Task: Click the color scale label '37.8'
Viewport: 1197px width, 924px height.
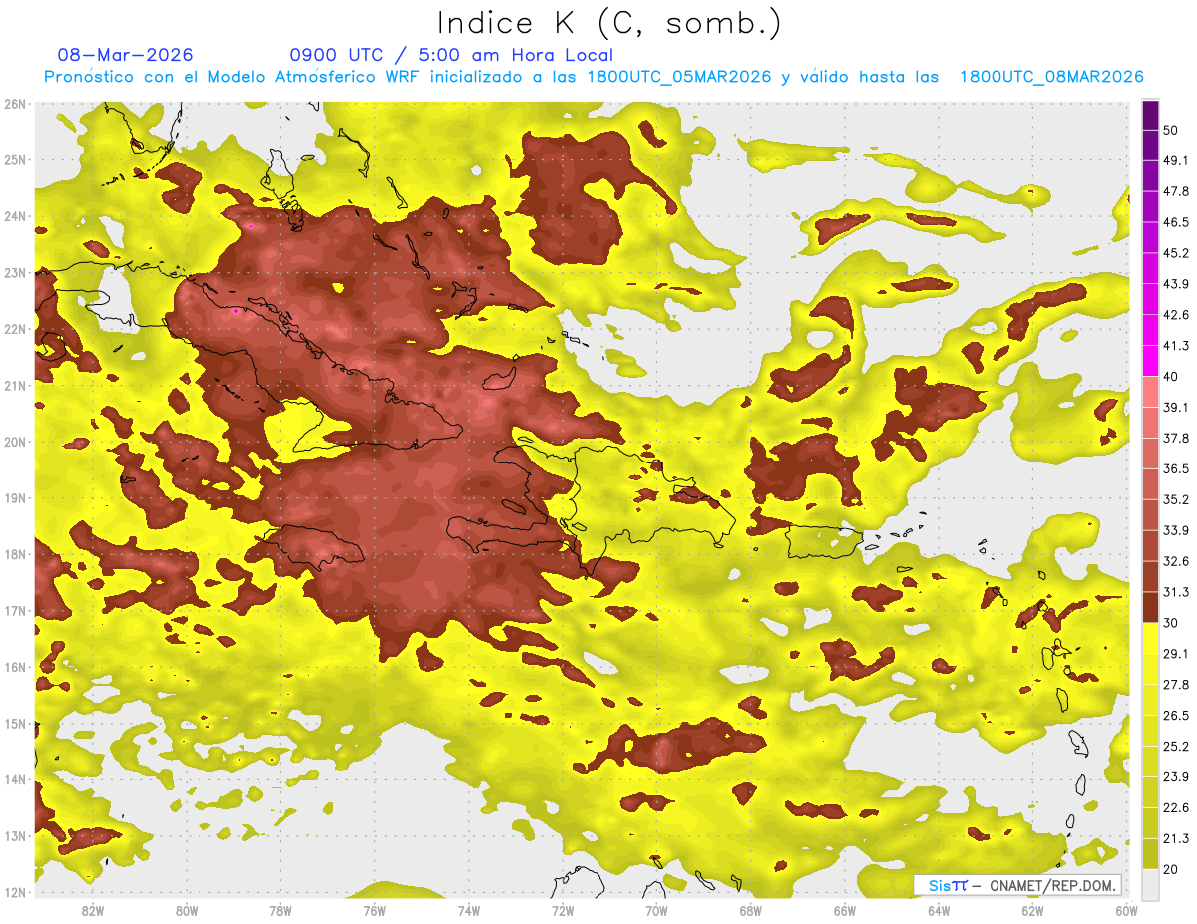Action: 1175,438
